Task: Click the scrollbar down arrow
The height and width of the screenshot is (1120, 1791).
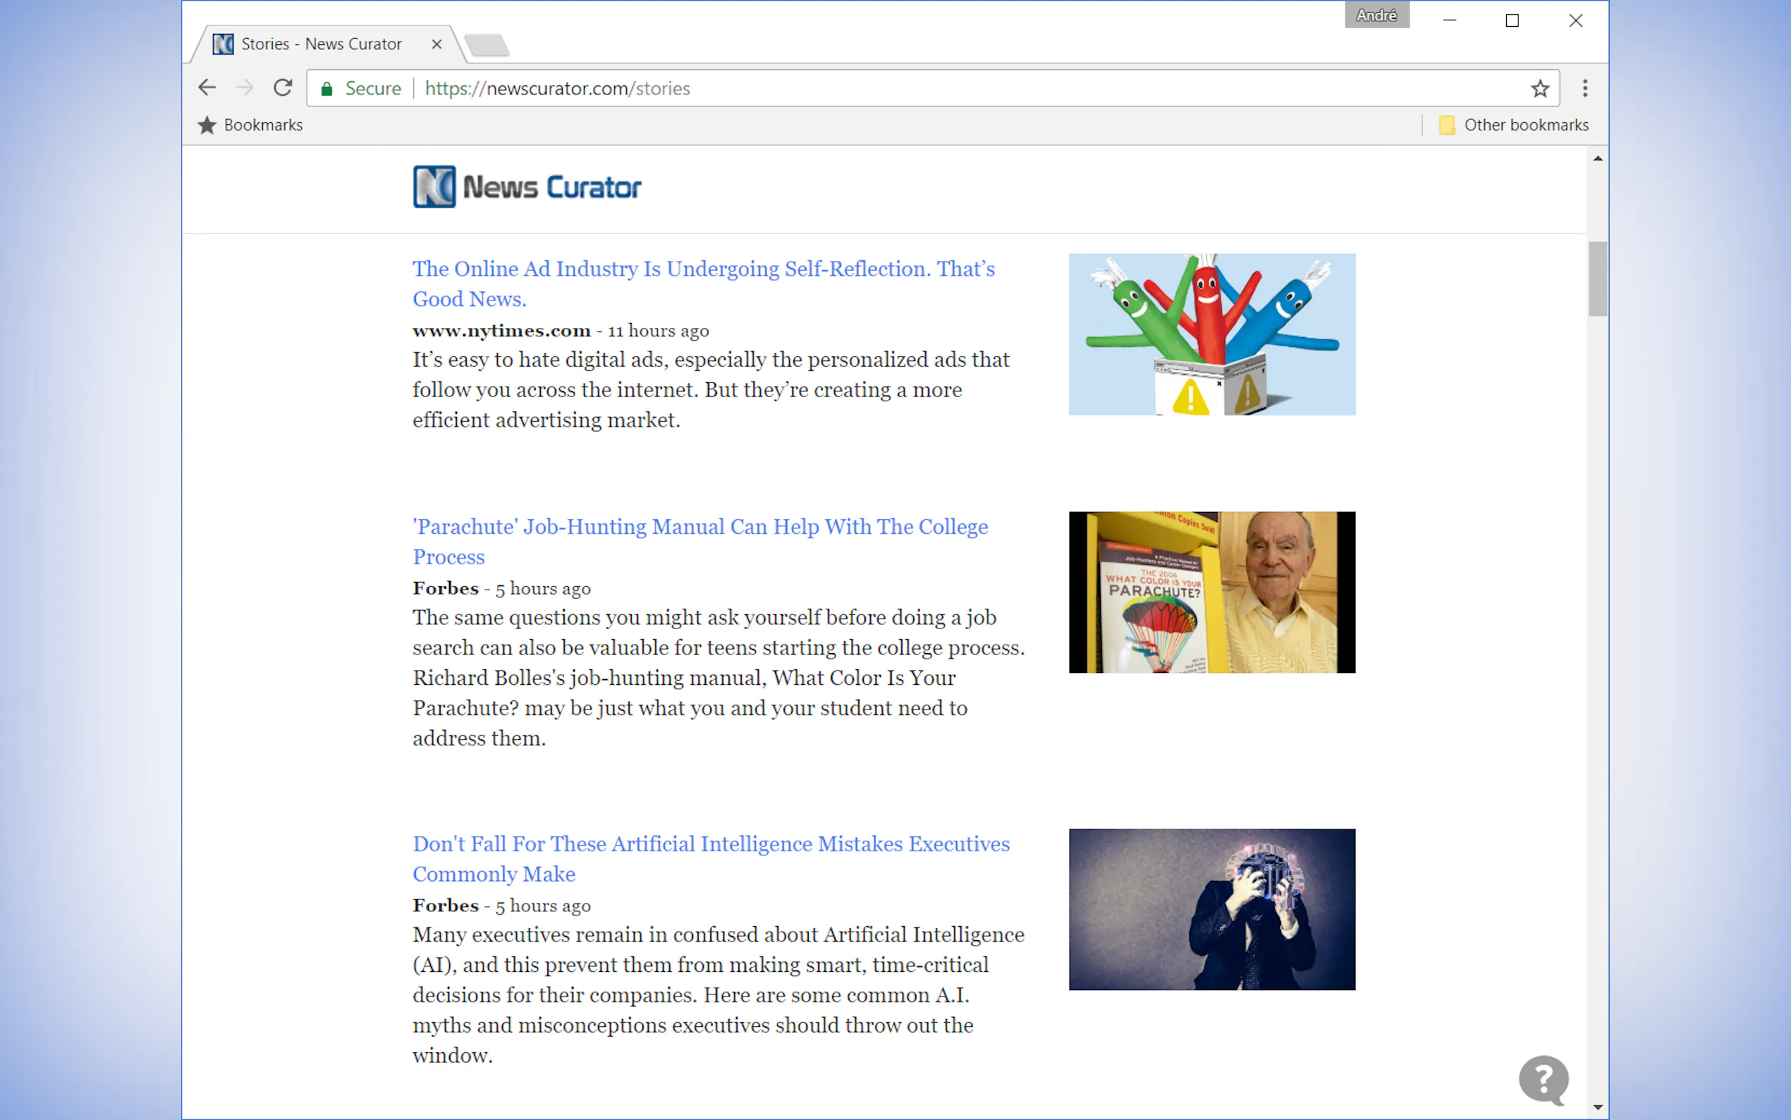Action: point(1597,1107)
